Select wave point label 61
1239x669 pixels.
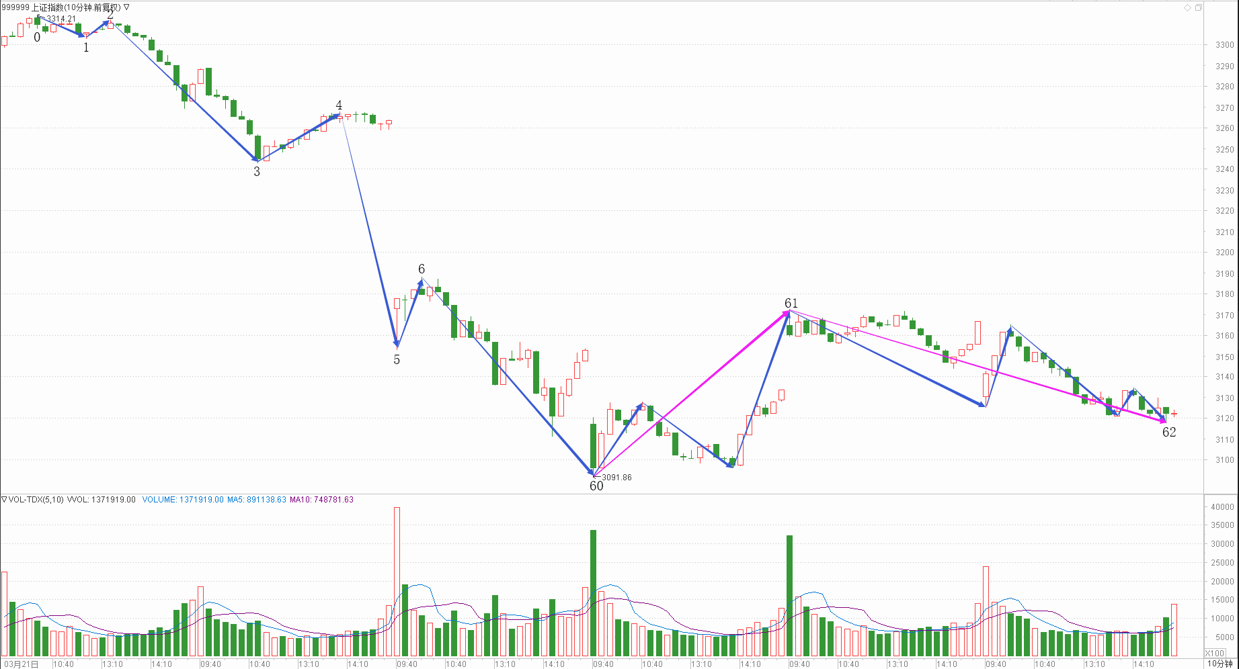click(791, 304)
